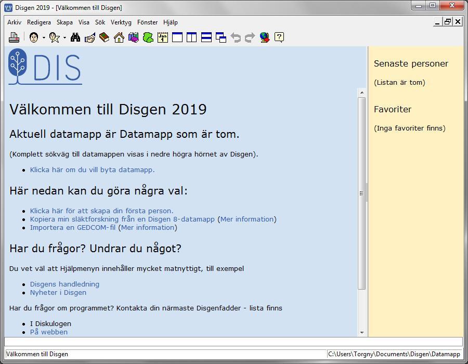
Task: Click the side-by-side window layout icon
Action: coord(191,37)
